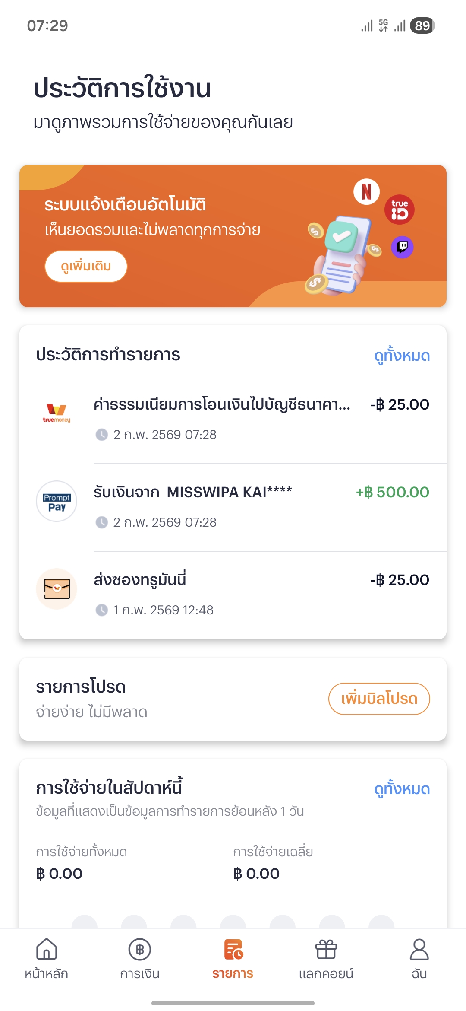Viewport: 466px width, 1011px height.
Task: Tap the battery indicator in the status bar
Action: point(422,26)
